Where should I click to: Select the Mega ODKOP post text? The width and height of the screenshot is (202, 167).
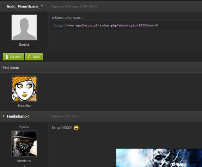[62, 128]
